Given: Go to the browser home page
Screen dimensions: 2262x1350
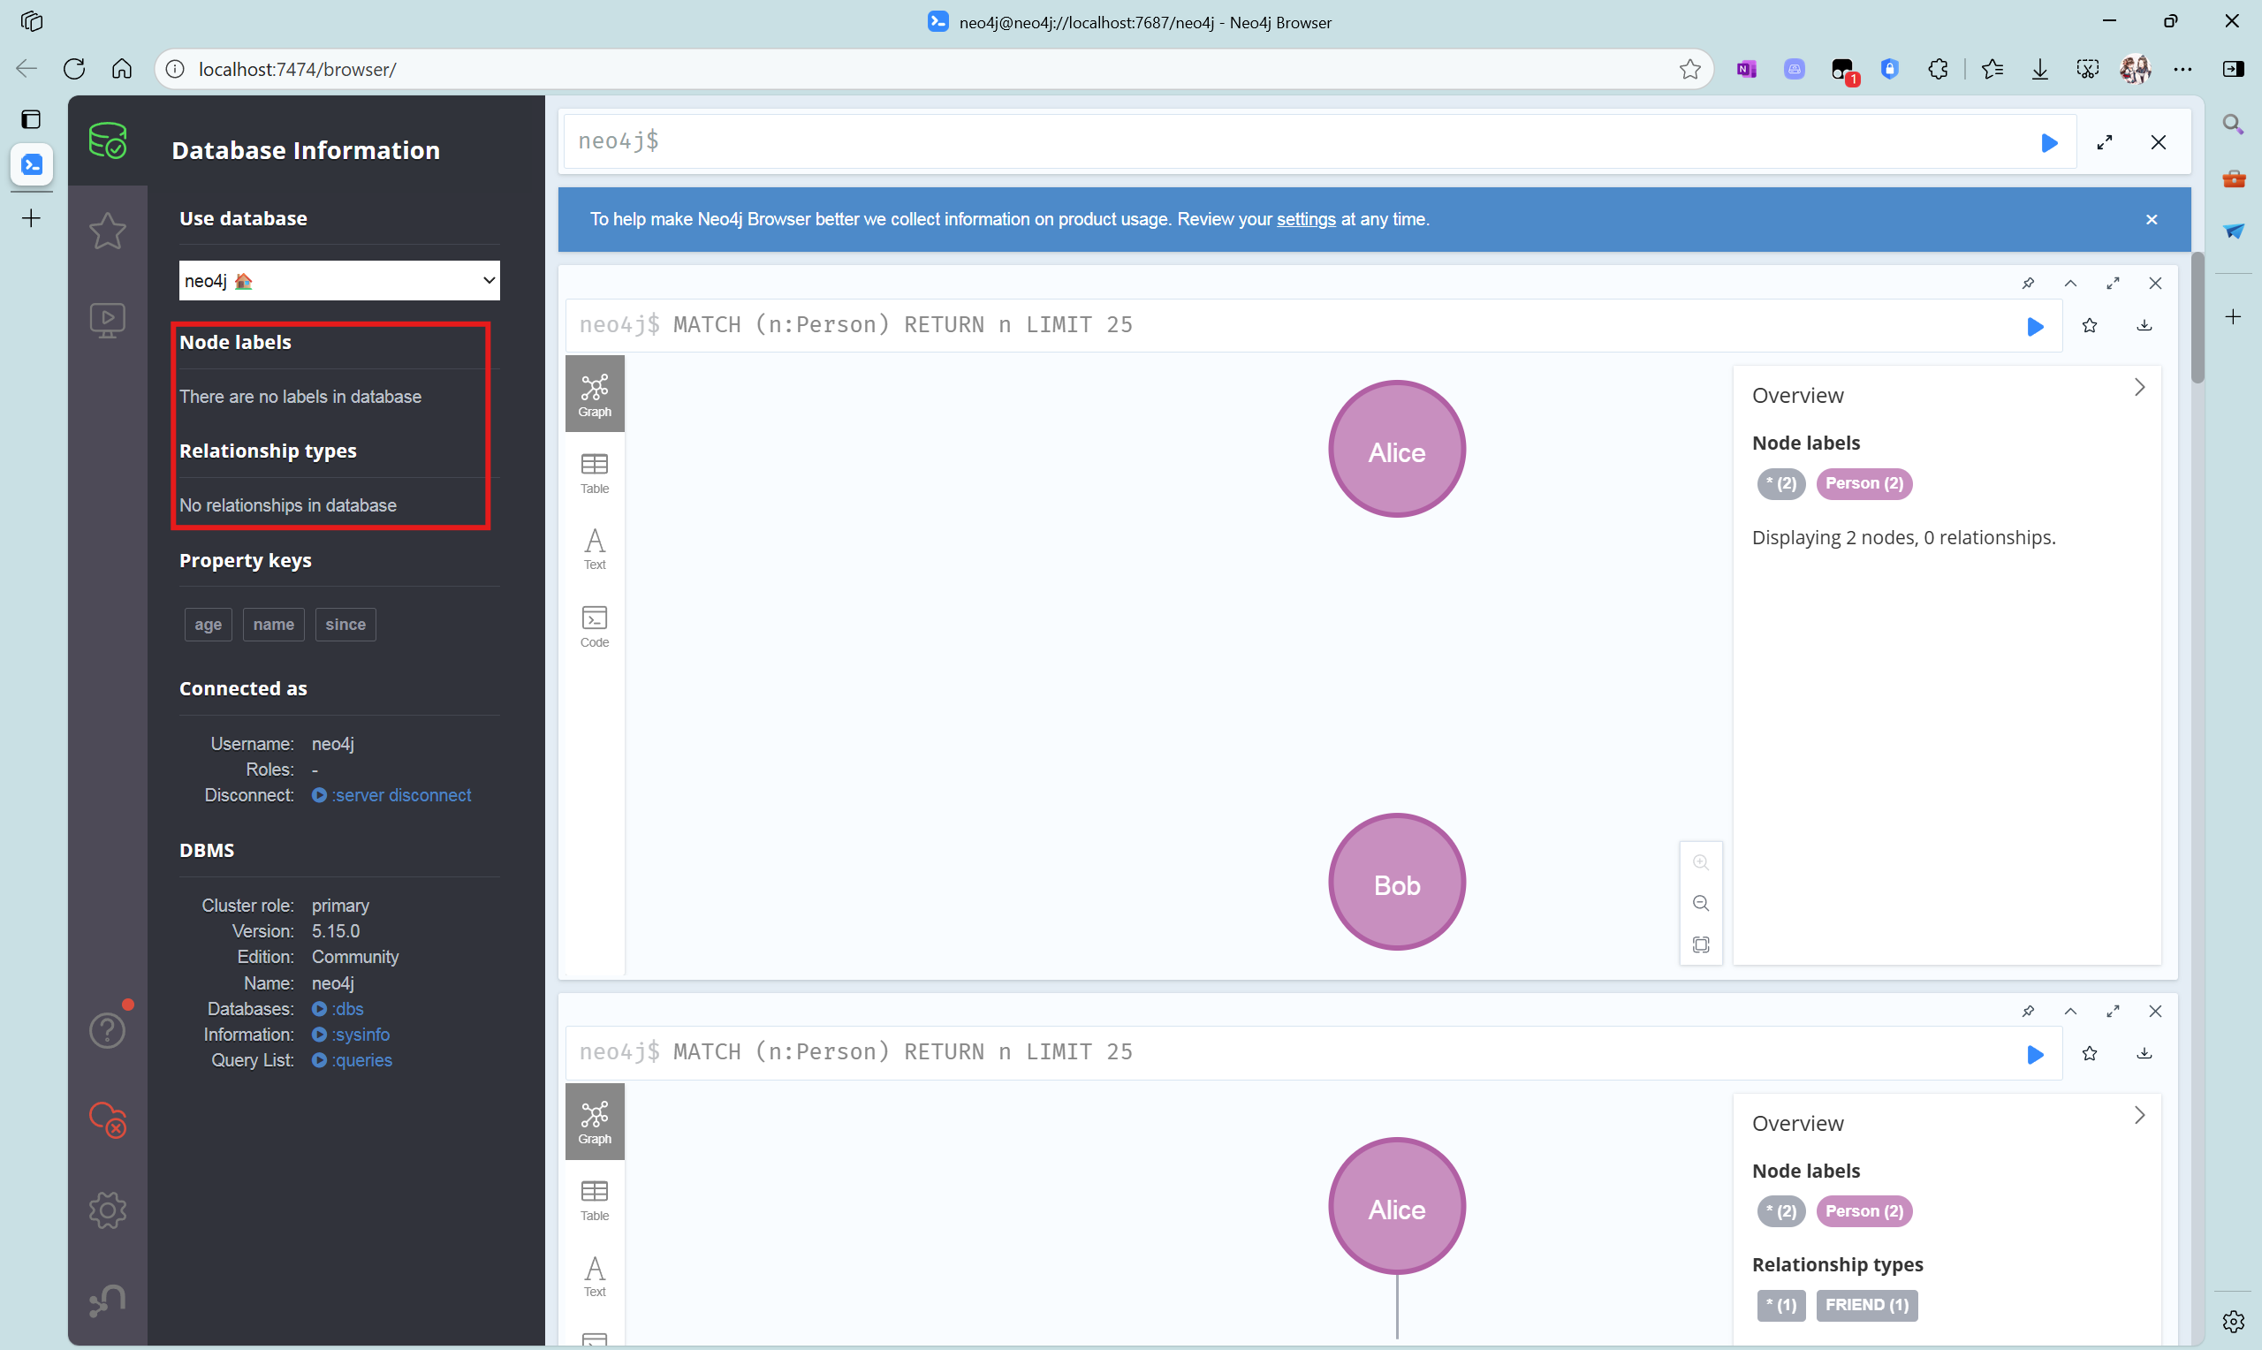Looking at the screenshot, I should 122,69.
